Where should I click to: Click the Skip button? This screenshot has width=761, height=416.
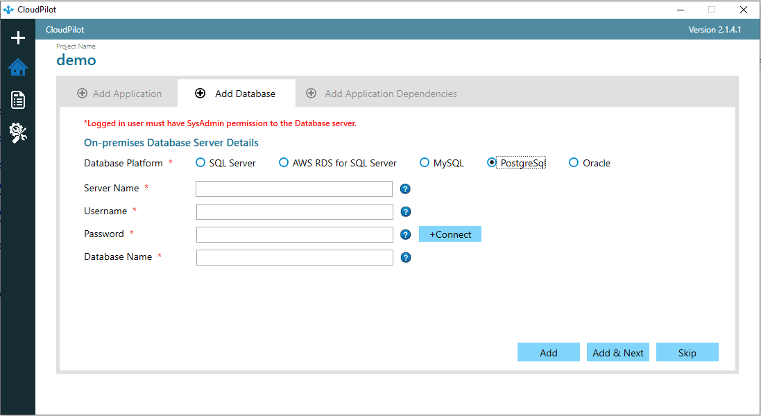[687, 352]
